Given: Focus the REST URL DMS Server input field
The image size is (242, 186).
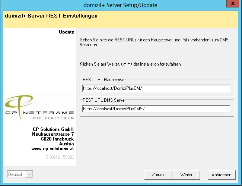Looking at the screenshot, I should (156, 109).
